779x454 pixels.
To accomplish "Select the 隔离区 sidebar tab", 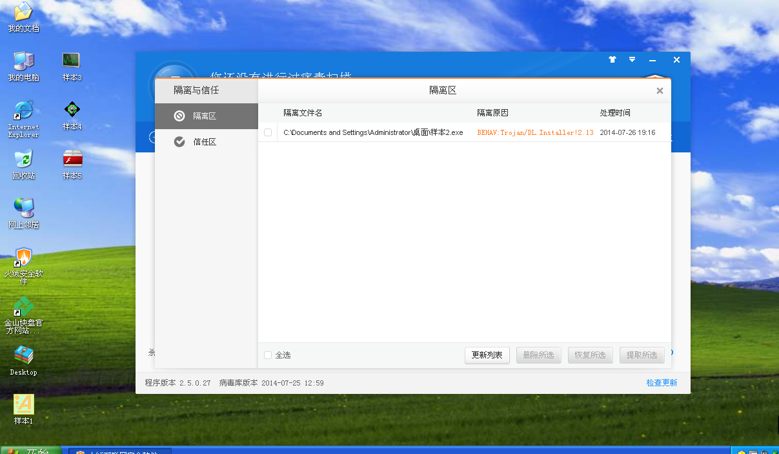I will point(206,116).
